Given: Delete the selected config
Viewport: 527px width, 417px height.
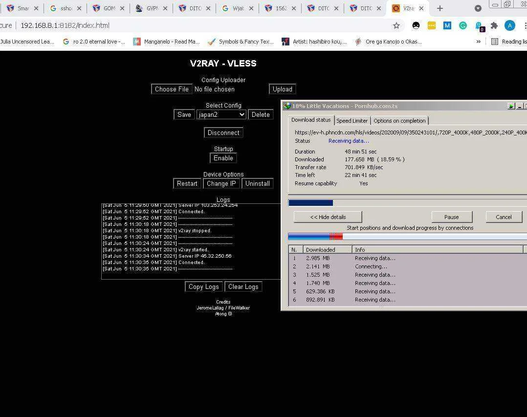Looking at the screenshot, I should (x=261, y=114).
